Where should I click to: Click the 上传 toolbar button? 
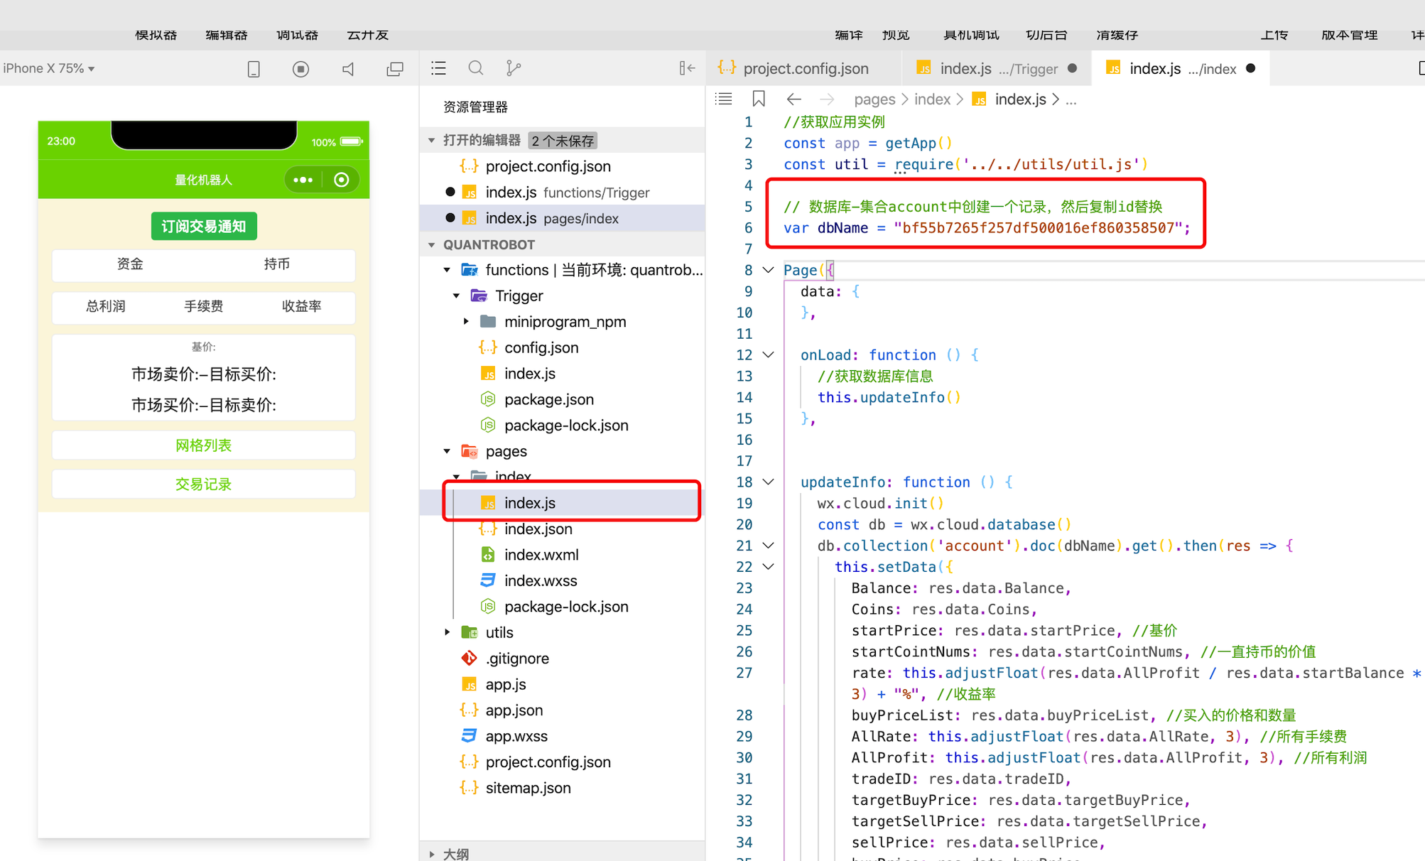coord(1274,35)
